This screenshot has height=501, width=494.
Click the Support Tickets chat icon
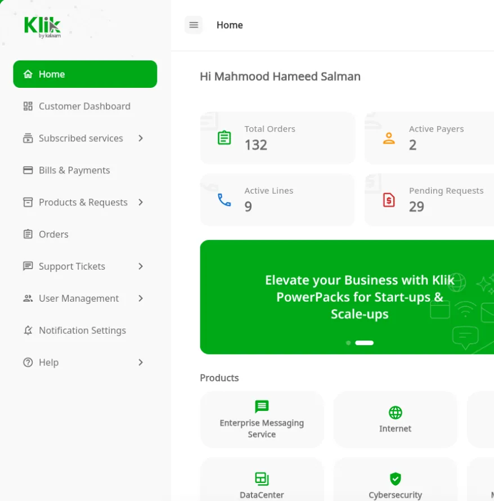28,266
